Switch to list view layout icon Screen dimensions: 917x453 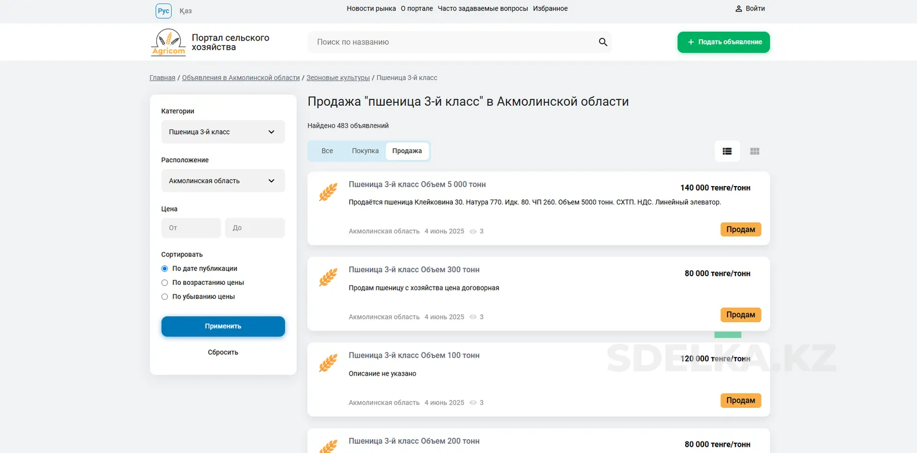pos(727,151)
